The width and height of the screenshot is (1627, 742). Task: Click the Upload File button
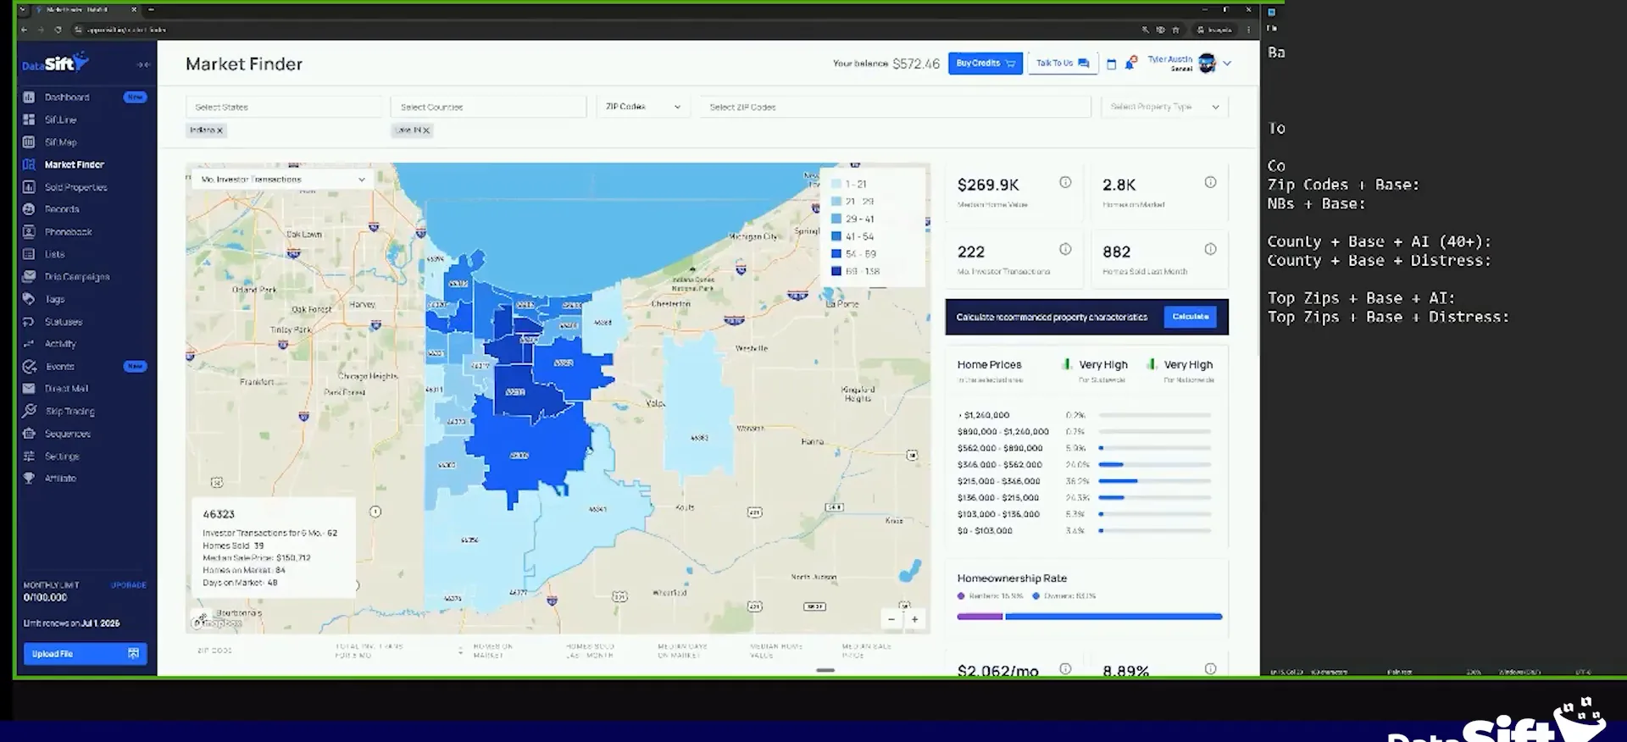[x=85, y=654]
